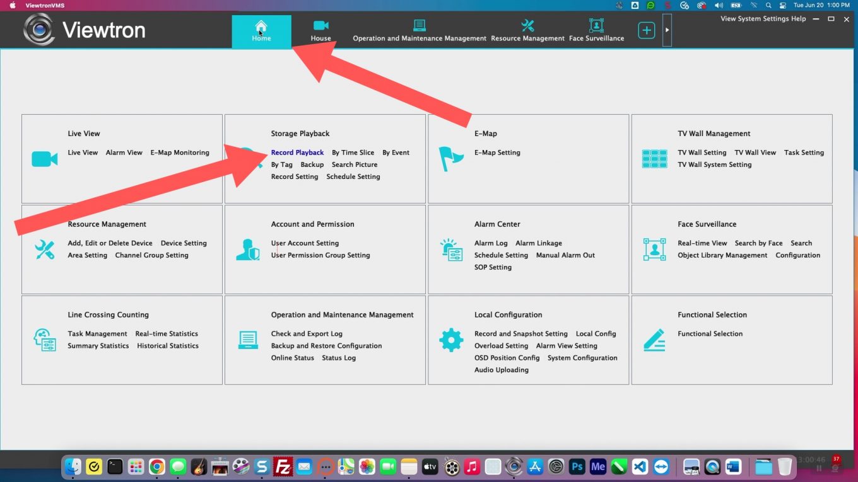The image size is (858, 482).
Task: Open Record Playback link
Action: click(x=297, y=152)
